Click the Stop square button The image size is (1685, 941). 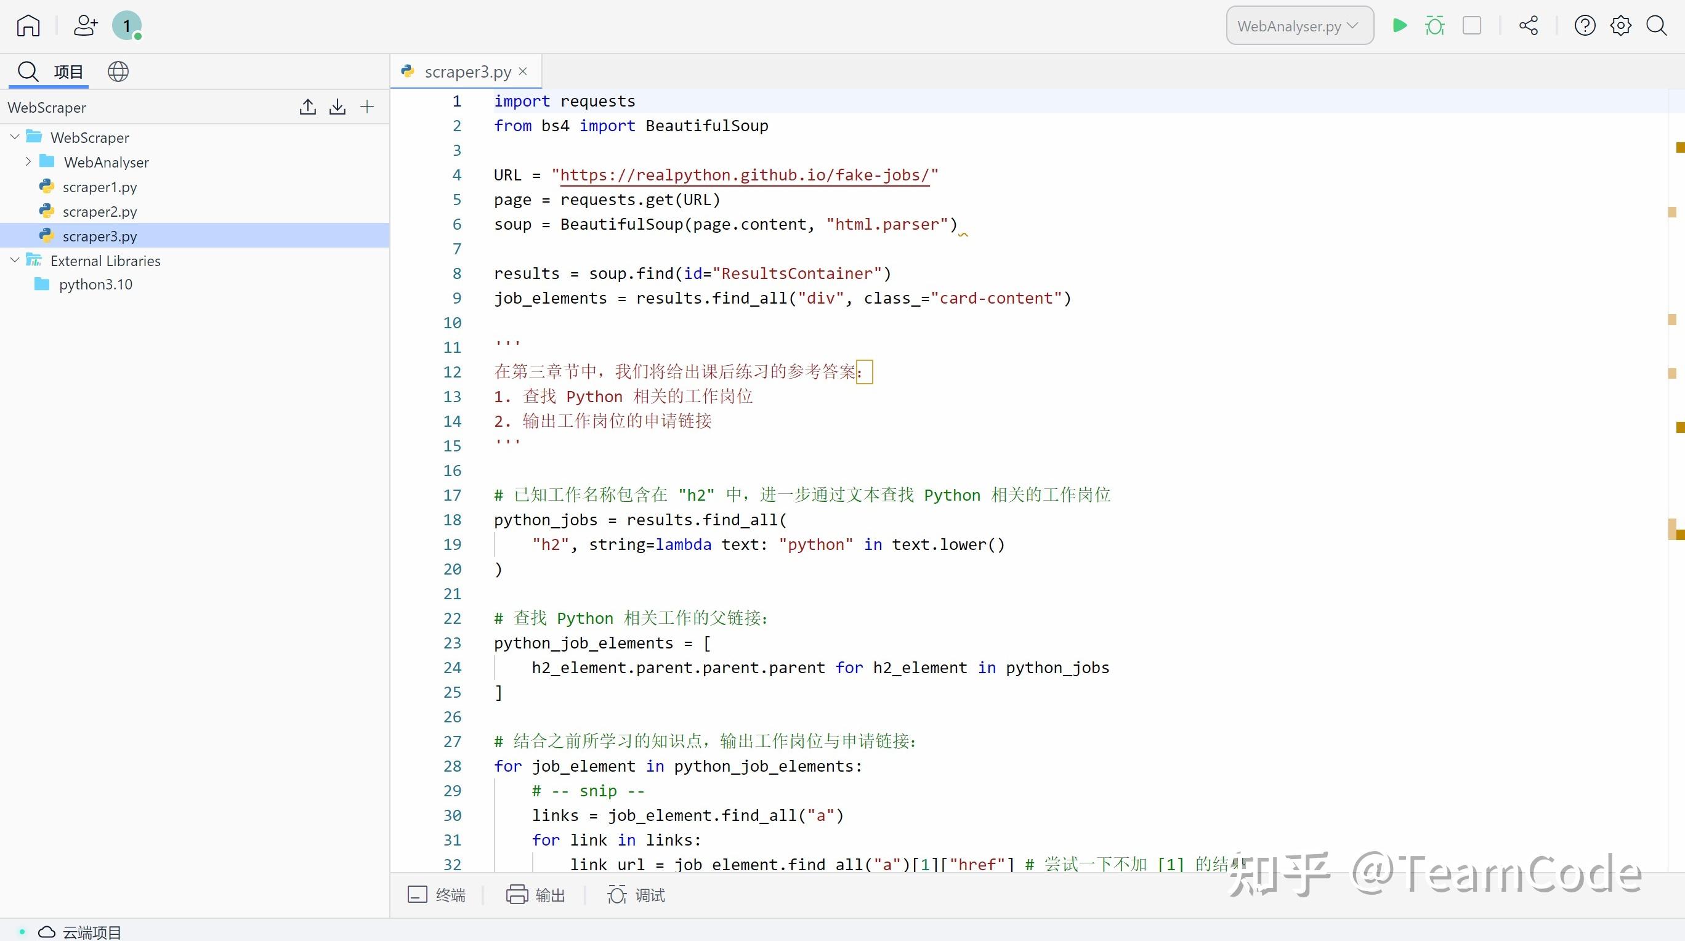[x=1472, y=25]
